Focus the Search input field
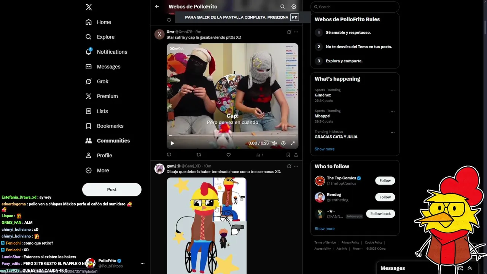This screenshot has width=487, height=274. tap(355, 7)
